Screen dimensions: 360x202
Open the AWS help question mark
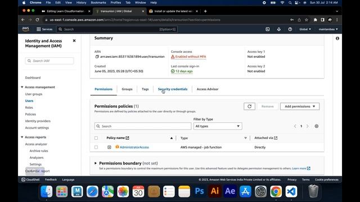click(290, 29)
